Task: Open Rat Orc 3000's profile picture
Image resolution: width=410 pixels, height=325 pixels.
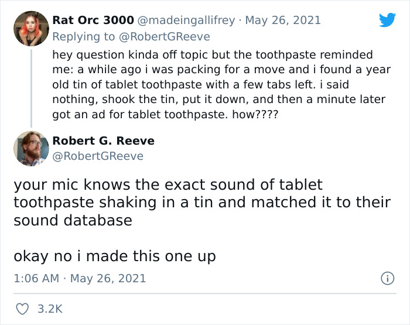Action: pyautogui.click(x=31, y=29)
